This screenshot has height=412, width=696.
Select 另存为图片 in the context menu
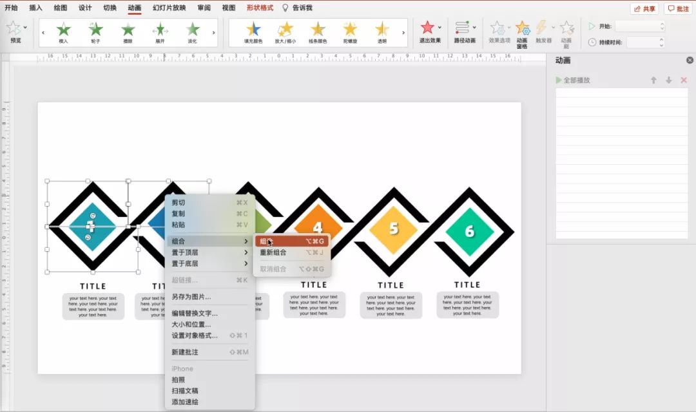click(209, 297)
